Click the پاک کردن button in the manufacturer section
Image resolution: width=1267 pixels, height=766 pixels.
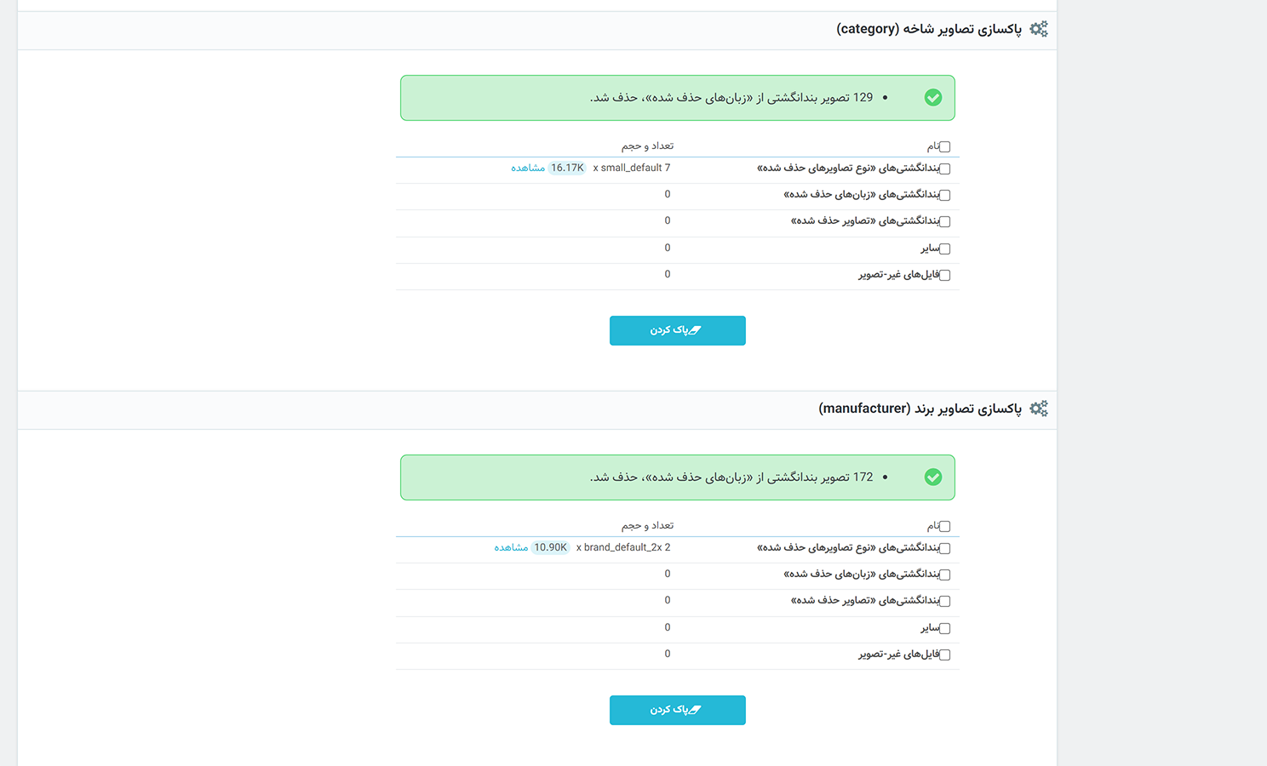pyautogui.click(x=678, y=710)
